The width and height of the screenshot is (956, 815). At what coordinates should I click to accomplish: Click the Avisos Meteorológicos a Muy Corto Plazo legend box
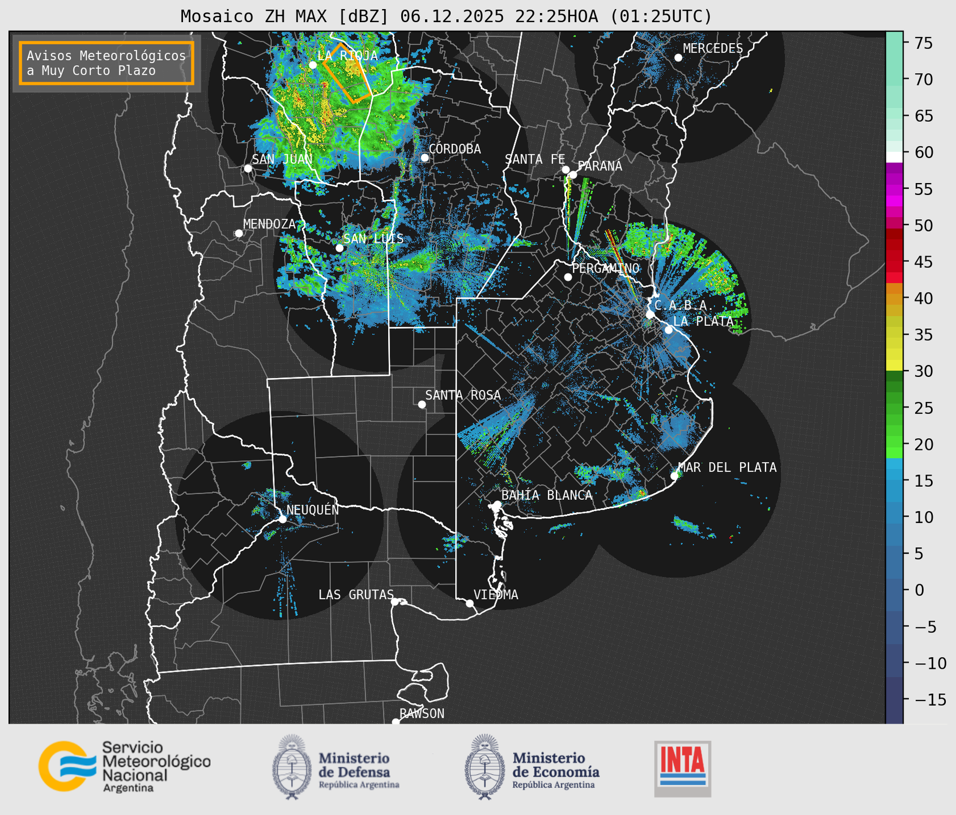tap(107, 63)
